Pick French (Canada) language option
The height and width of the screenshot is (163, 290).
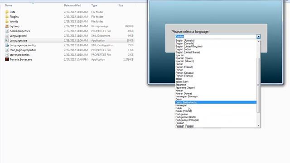(184, 73)
